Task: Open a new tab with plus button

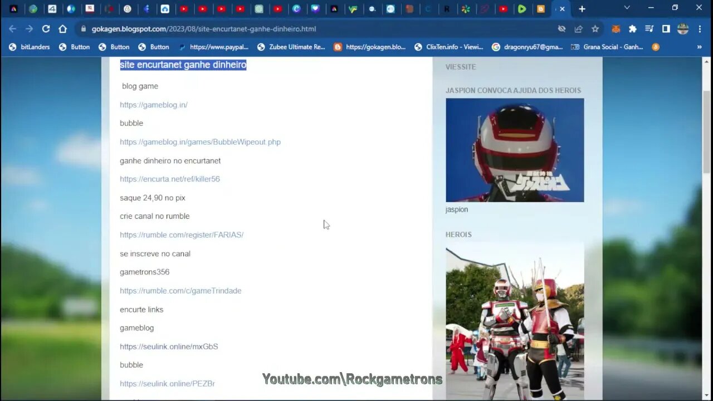Action: pyautogui.click(x=582, y=9)
